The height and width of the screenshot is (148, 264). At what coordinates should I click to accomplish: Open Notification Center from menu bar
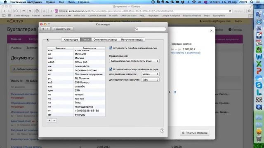tap(258, 2)
